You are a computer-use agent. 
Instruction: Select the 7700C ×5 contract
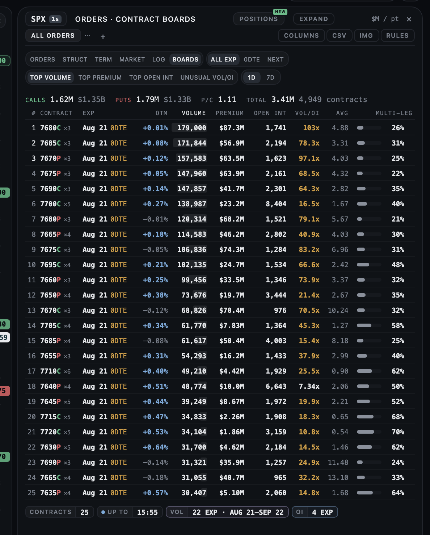pyautogui.click(x=55, y=204)
